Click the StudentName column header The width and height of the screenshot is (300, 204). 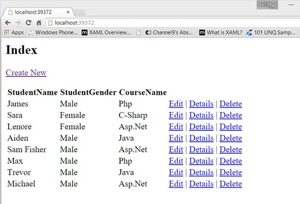click(x=33, y=92)
